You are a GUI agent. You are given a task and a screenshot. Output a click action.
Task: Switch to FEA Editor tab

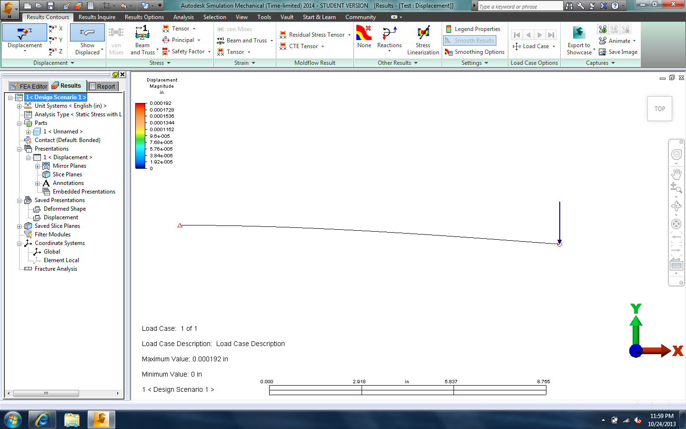[x=29, y=86]
